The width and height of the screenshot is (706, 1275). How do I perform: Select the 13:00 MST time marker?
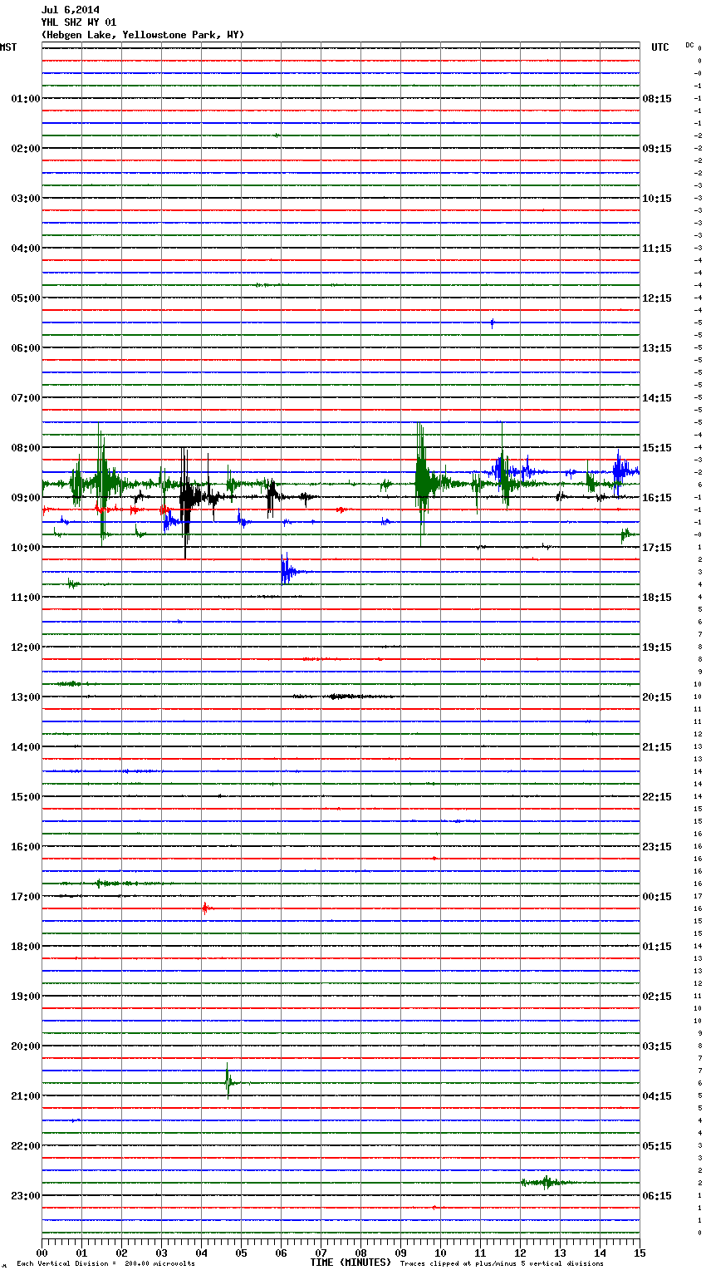pyautogui.click(x=25, y=697)
